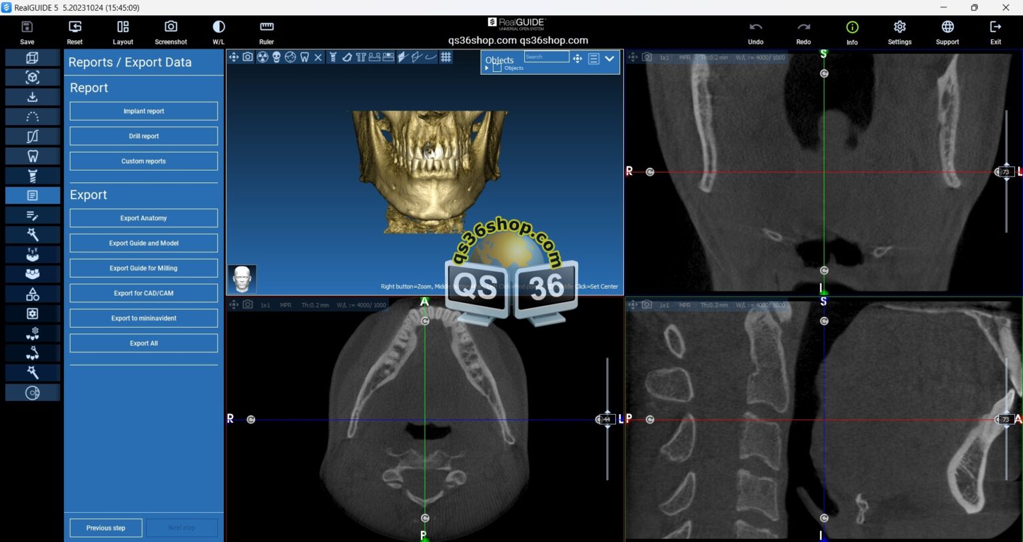Open the list view dropdown in the Objects panel
The image size is (1023, 542).
point(593,59)
